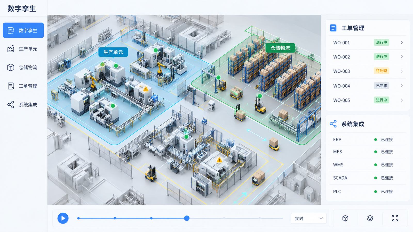
Task: Expand work order WO-005 chevron
Action: [402, 100]
